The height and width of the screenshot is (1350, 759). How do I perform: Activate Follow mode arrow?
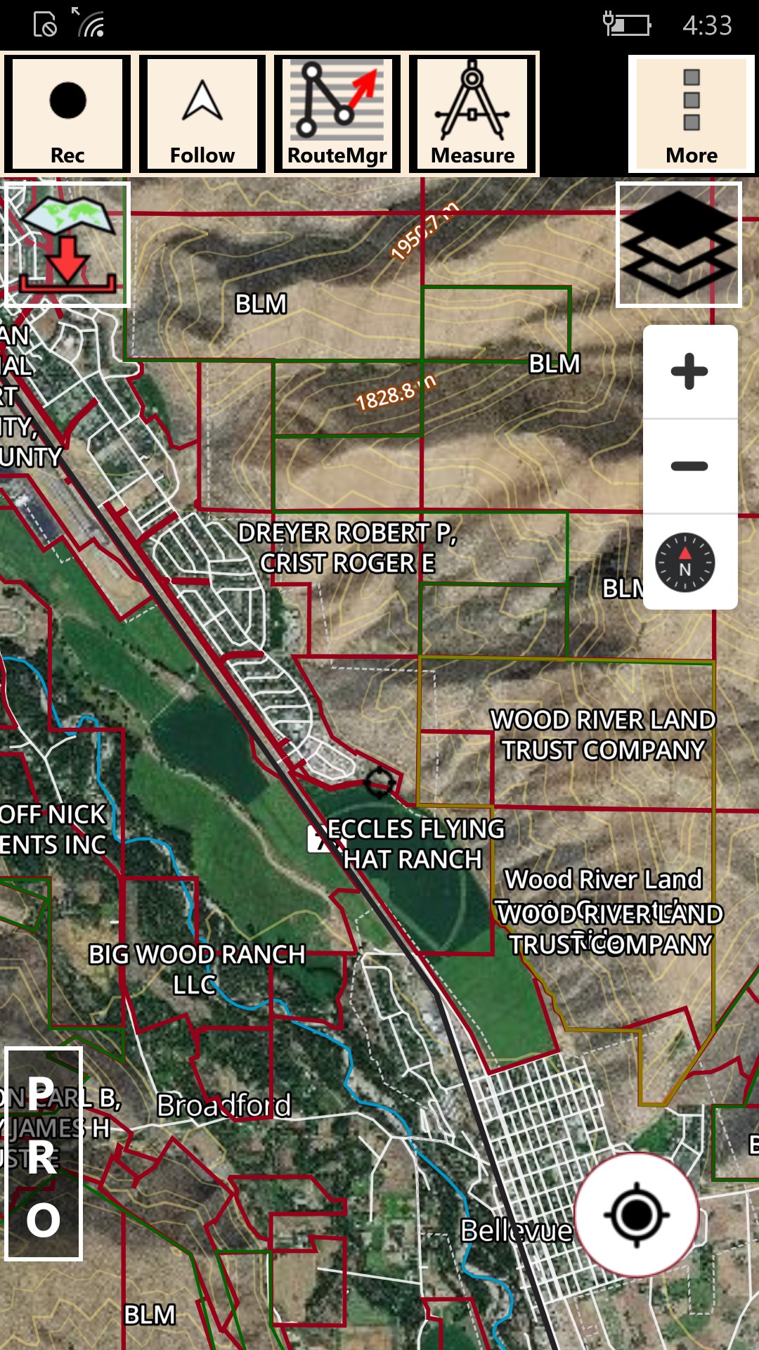202,114
